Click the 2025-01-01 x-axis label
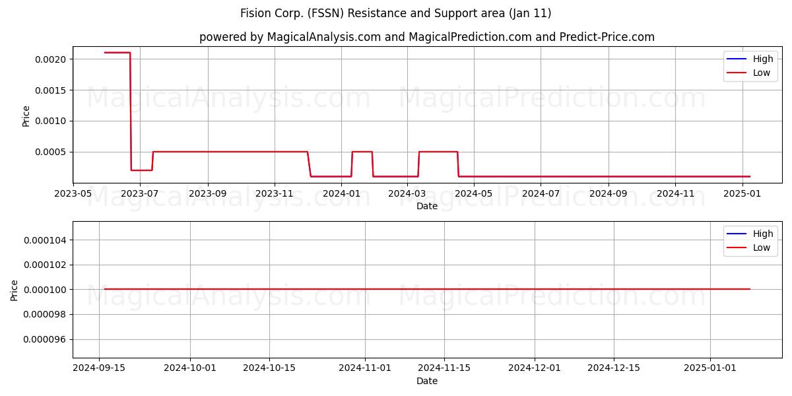This screenshot has width=792, height=396. coord(710,369)
